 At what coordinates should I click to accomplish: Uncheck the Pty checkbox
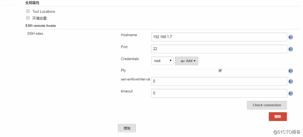pos(220,70)
